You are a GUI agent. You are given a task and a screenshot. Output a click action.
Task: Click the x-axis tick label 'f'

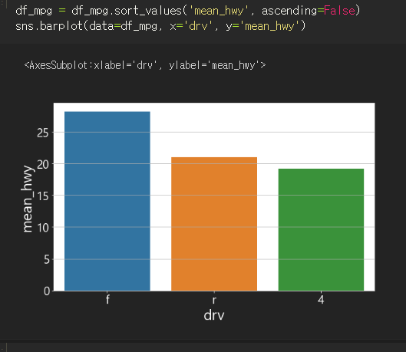[107, 300]
